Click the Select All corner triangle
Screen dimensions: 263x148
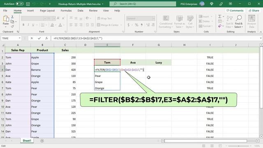(x=3, y=45)
